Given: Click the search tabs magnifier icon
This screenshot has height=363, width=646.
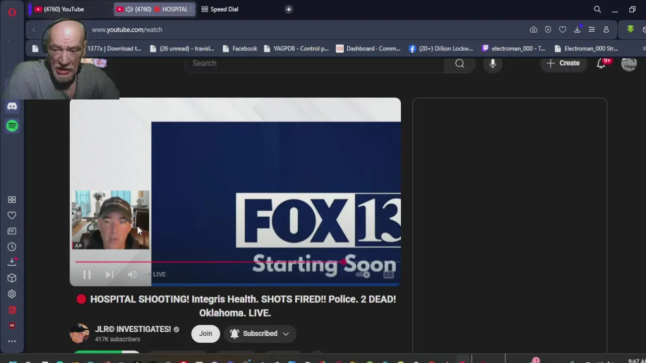Looking at the screenshot, I should point(598,9).
